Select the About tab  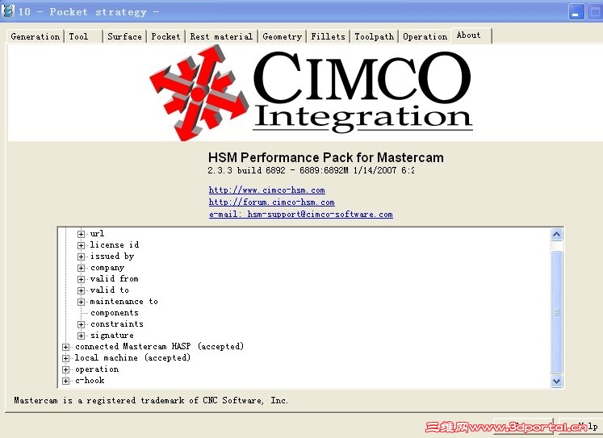[x=471, y=35]
